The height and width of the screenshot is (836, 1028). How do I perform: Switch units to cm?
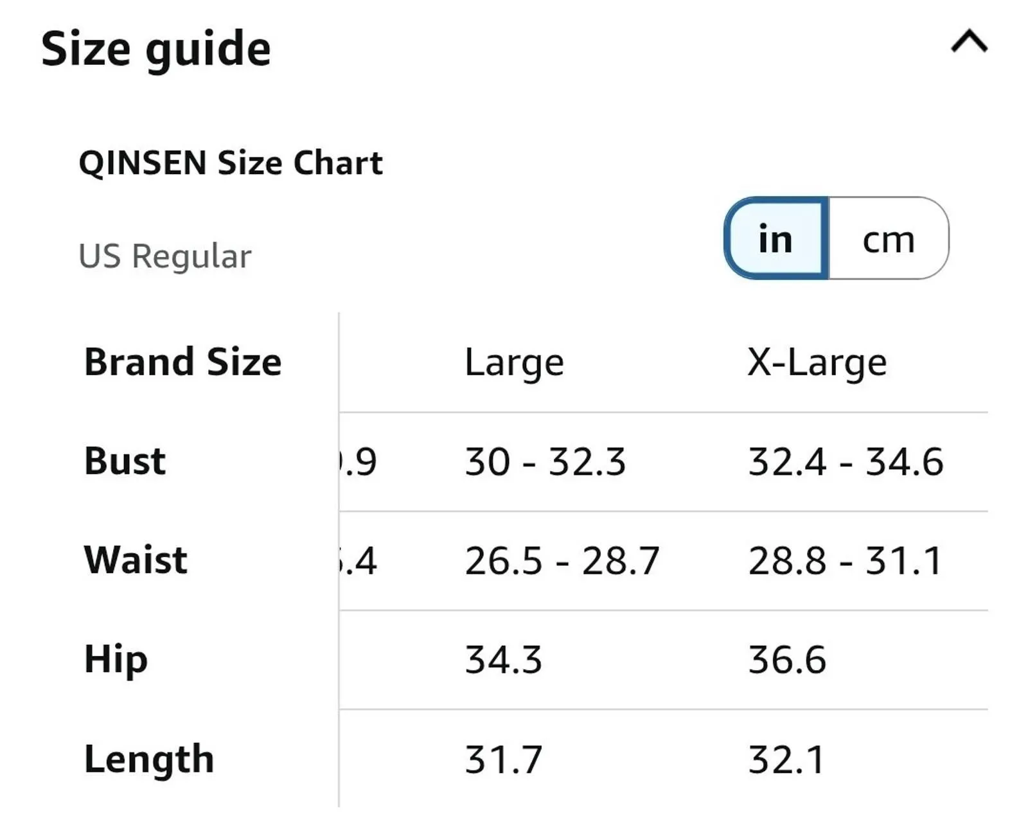coord(889,238)
